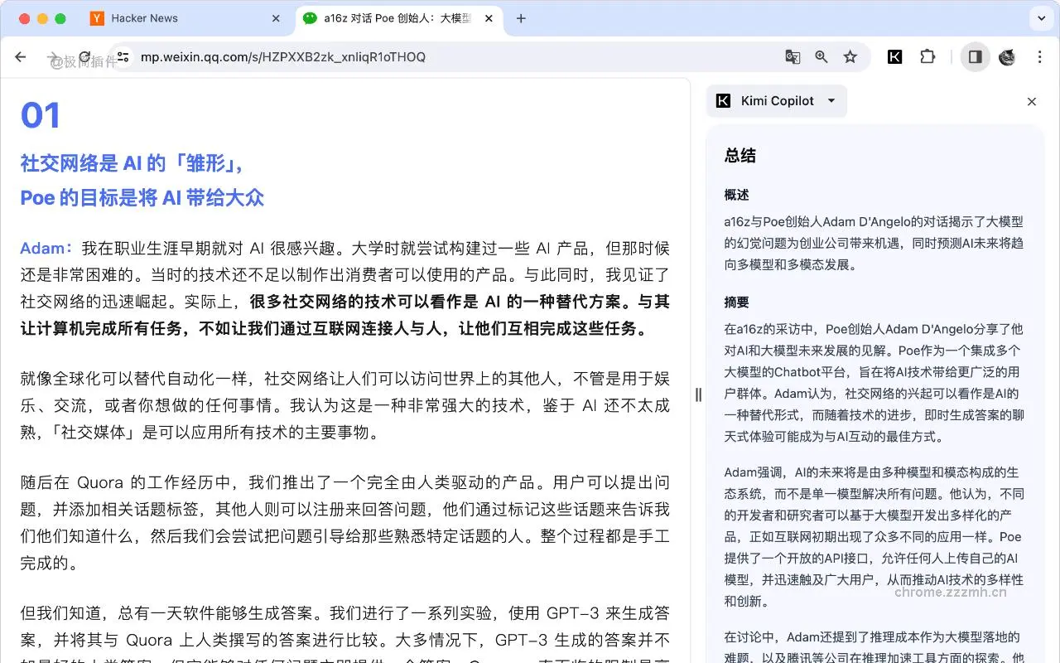Toggle page translation with the translate icon

click(793, 57)
